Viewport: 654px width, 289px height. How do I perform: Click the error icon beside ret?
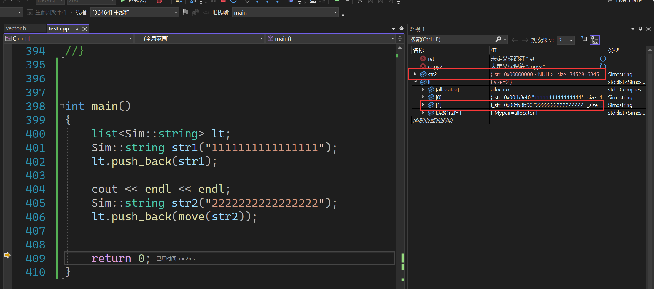click(x=423, y=59)
